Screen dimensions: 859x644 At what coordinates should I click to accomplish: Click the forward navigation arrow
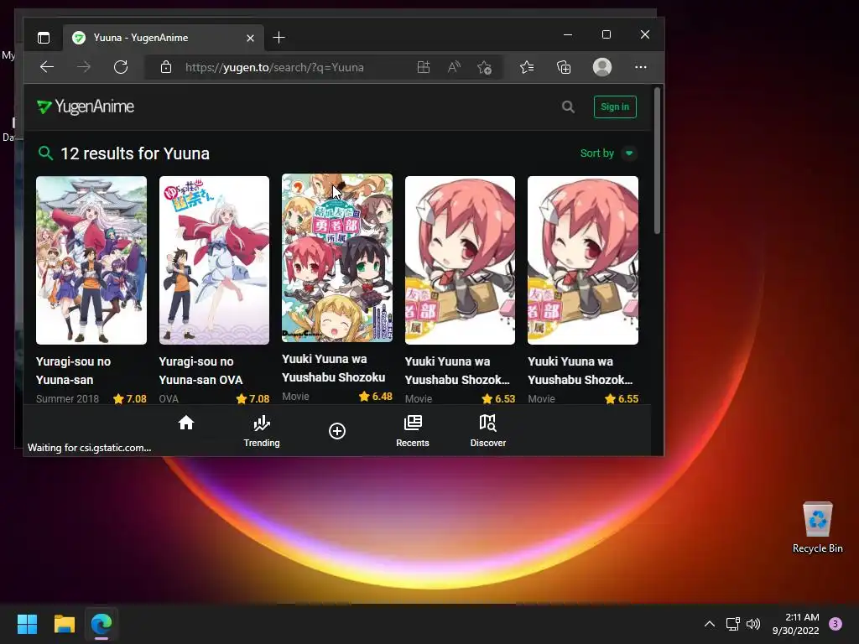point(84,67)
